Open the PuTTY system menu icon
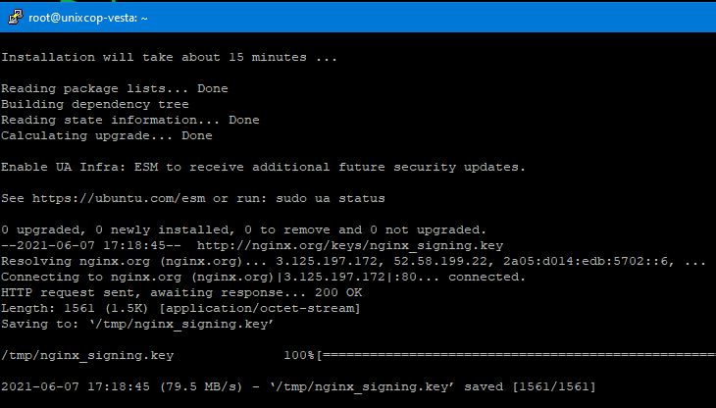716x408 pixels. (16, 18)
